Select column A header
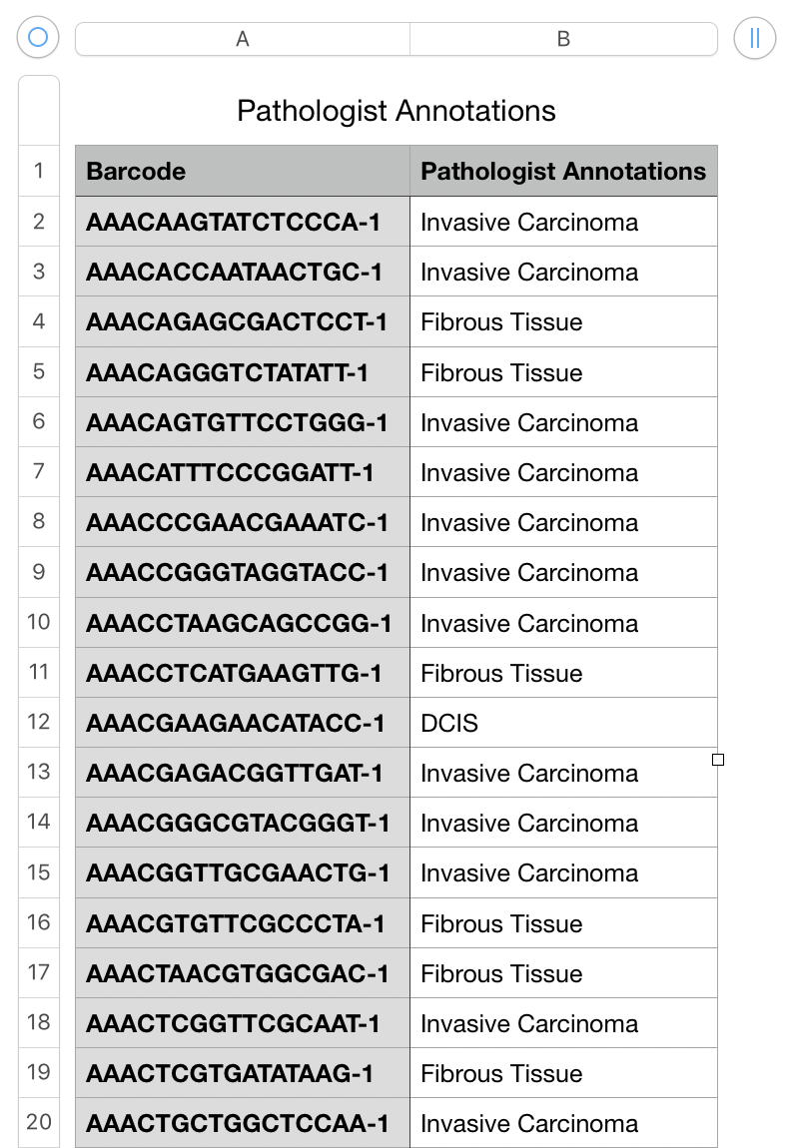This screenshot has height=1148, width=787. (243, 39)
